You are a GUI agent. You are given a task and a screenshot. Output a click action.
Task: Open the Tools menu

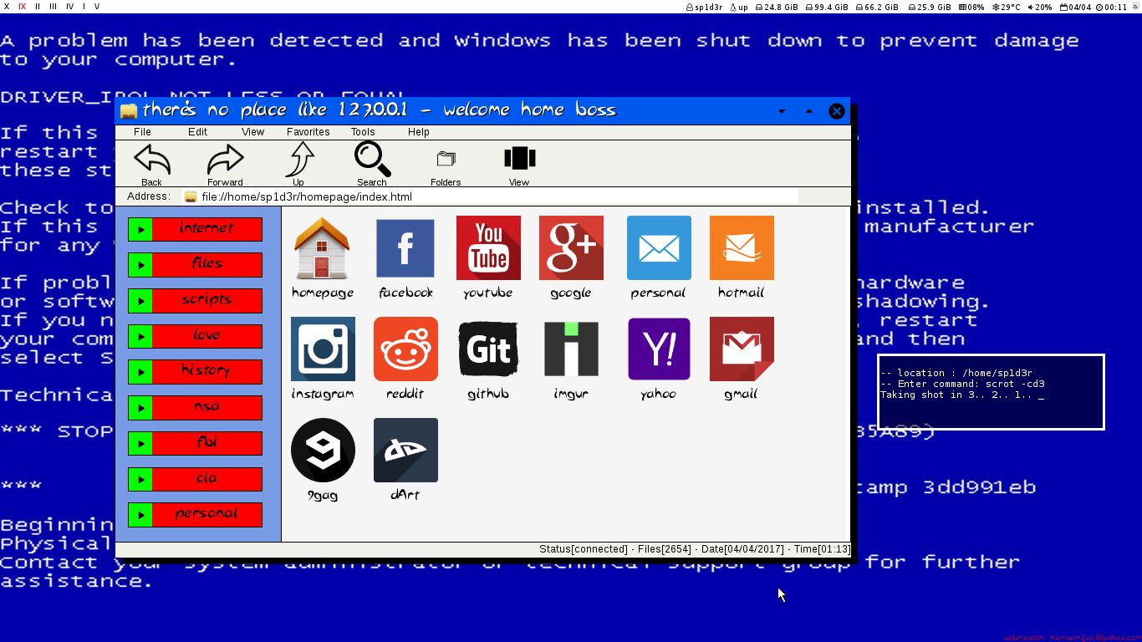coord(362,131)
